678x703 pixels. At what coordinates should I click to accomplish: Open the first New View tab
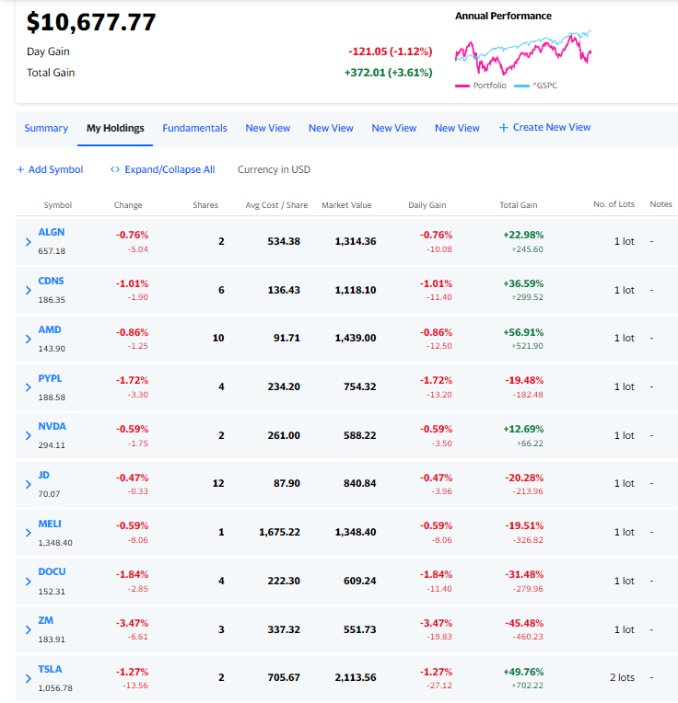[x=268, y=128]
